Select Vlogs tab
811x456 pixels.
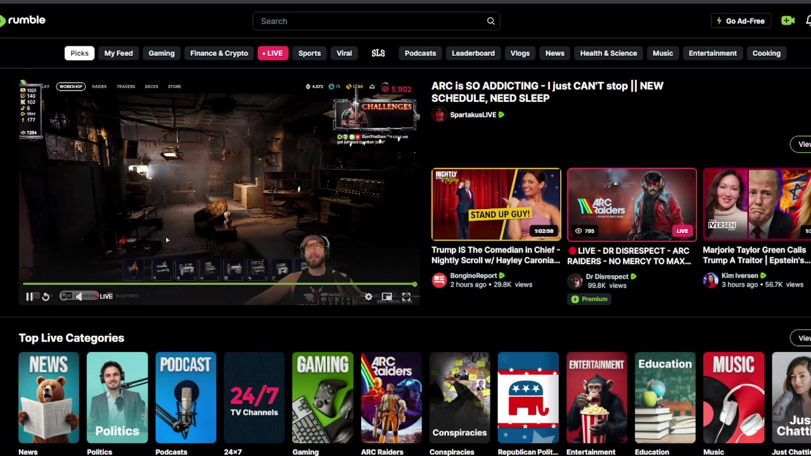click(520, 53)
